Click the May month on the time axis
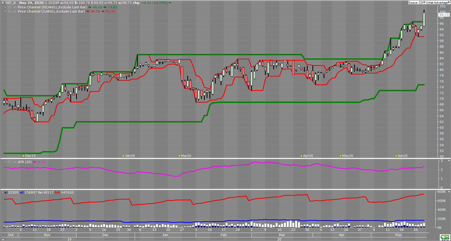Viewport: 451px width, 241px height. point(399,235)
